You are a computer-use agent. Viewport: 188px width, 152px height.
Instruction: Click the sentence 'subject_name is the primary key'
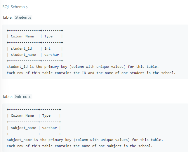pyautogui.click(x=85, y=140)
